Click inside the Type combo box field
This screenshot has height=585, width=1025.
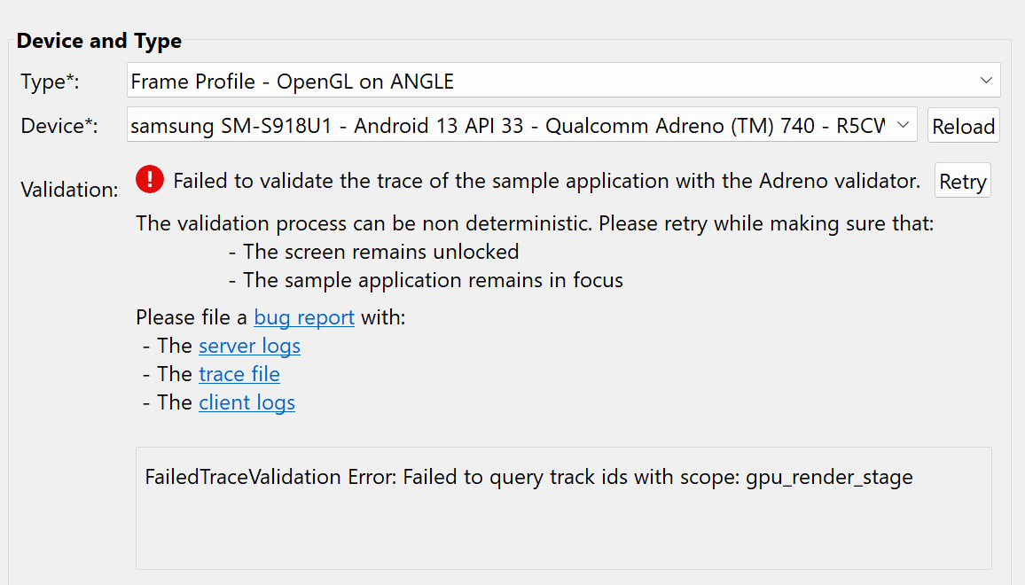tap(532, 81)
